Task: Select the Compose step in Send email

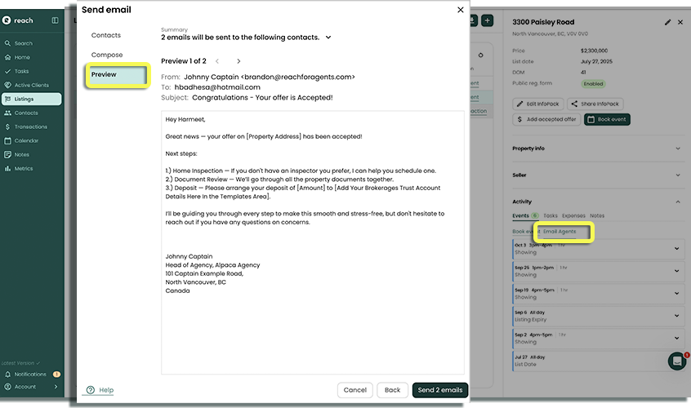Action: click(x=107, y=55)
